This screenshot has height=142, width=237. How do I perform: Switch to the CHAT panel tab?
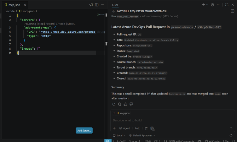115,5
